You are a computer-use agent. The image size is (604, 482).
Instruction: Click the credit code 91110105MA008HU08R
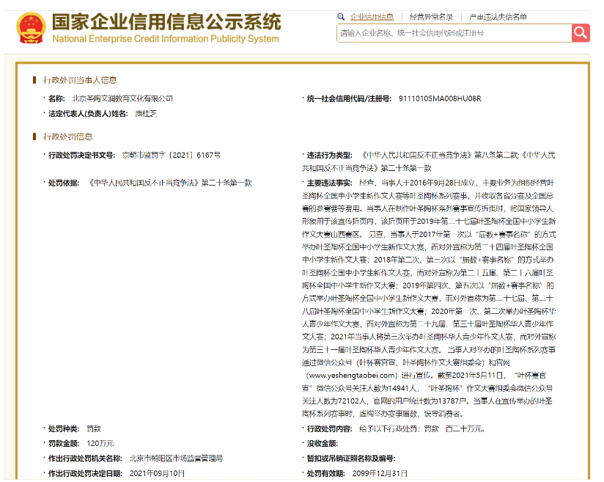[x=440, y=99]
